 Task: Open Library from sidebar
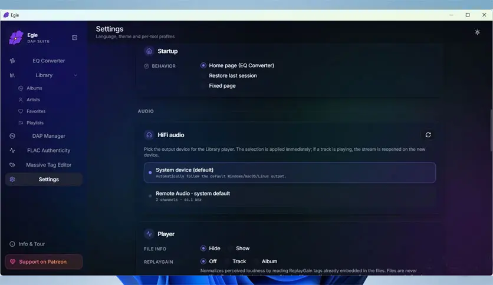pos(44,75)
